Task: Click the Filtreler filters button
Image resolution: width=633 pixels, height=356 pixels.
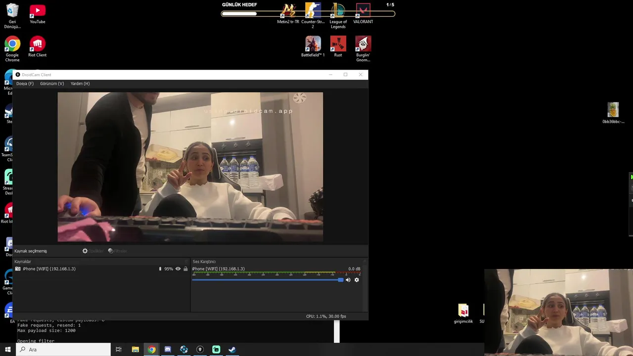Action: [x=118, y=251]
